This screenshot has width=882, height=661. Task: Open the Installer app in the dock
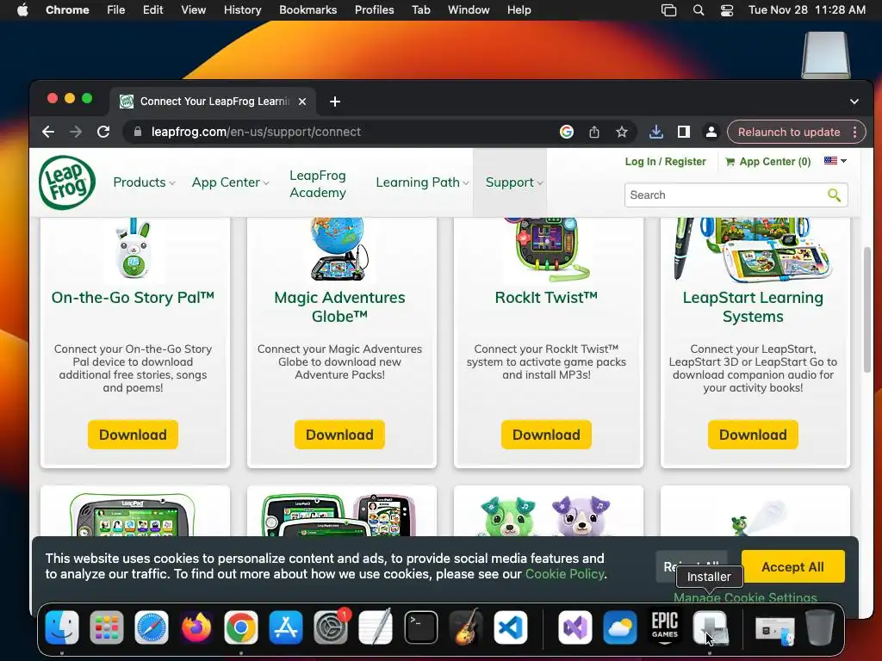pyautogui.click(x=710, y=627)
